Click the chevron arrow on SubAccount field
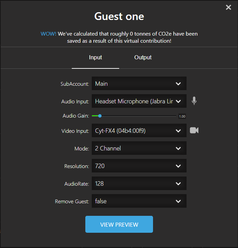The image size is (238, 248). click(178, 84)
